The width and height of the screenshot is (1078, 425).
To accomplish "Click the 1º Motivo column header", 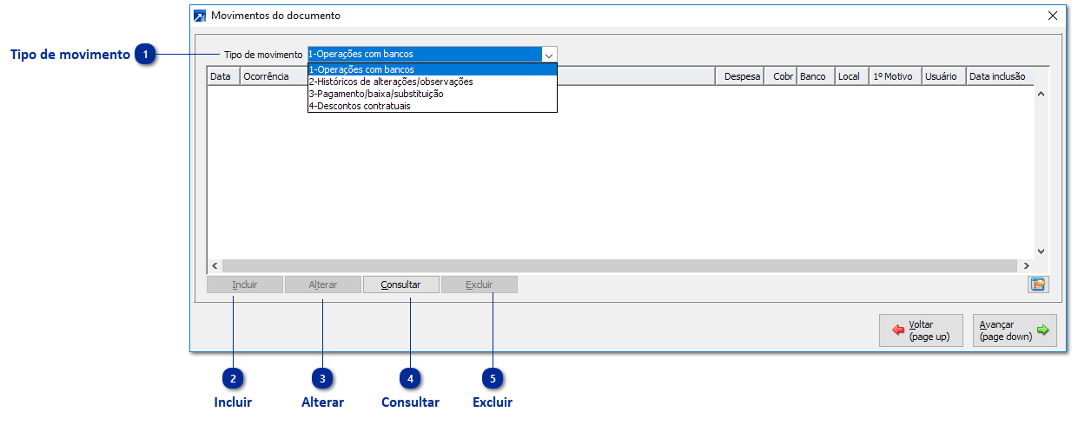I will coord(895,76).
